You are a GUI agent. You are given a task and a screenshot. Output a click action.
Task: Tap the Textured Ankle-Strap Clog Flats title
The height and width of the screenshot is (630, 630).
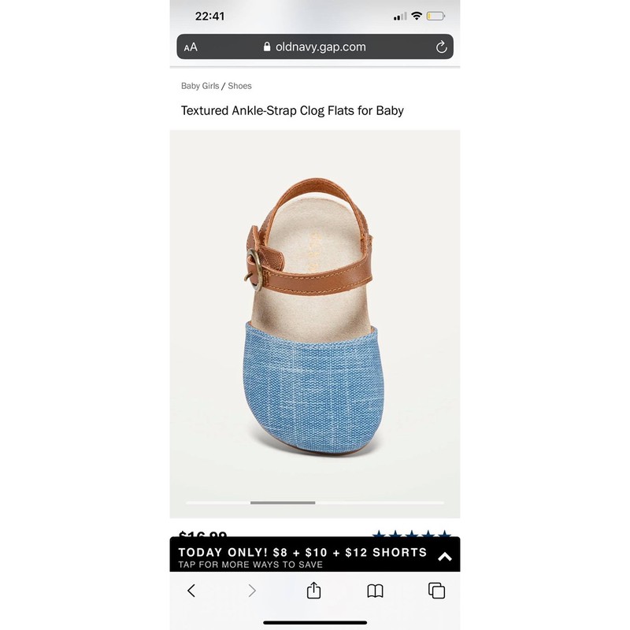pos(292,110)
